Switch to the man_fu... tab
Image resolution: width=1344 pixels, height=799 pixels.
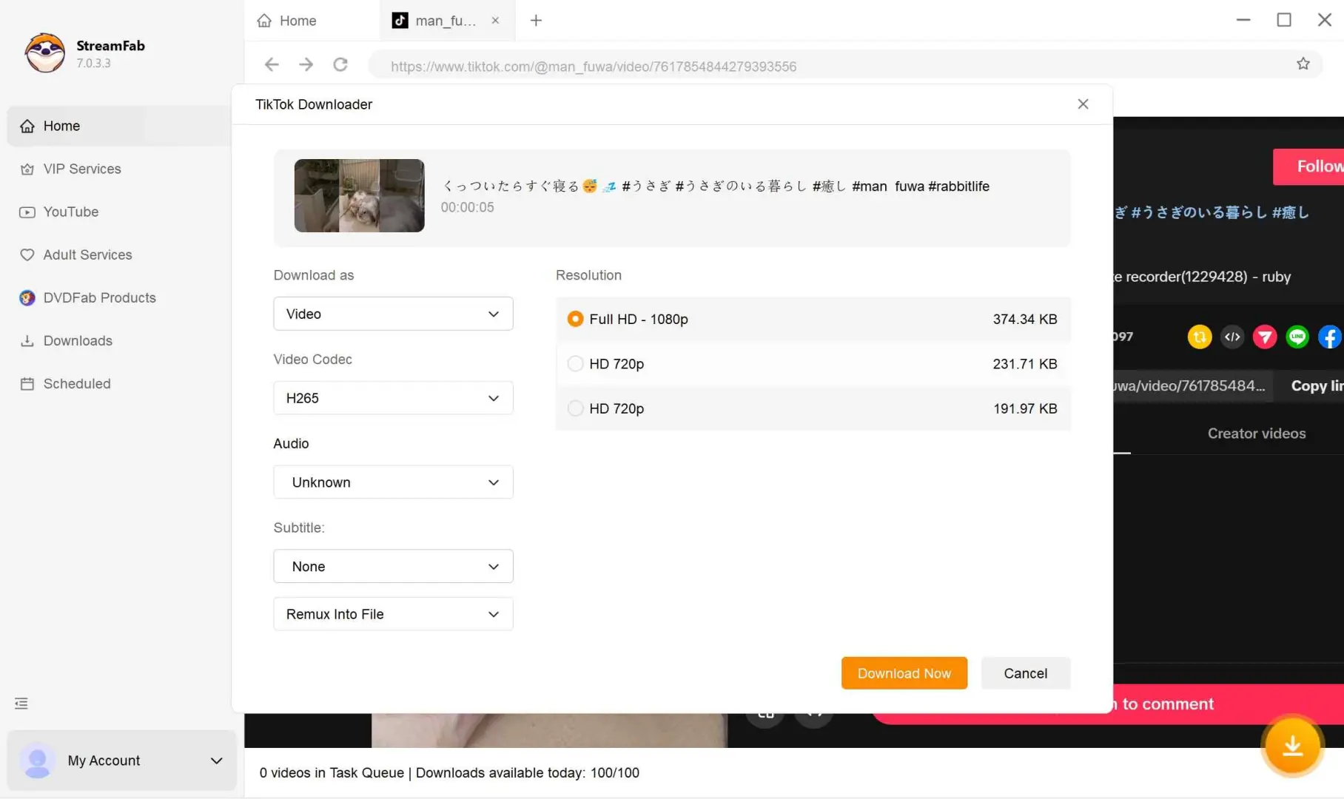446,21
